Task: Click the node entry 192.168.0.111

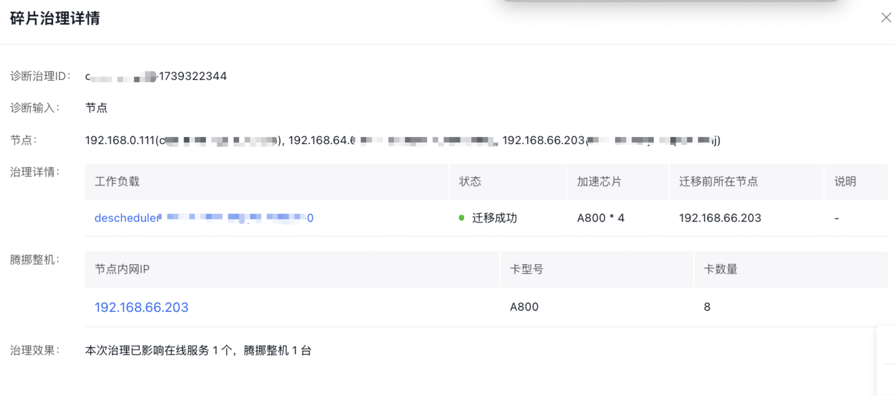Action: [120, 140]
